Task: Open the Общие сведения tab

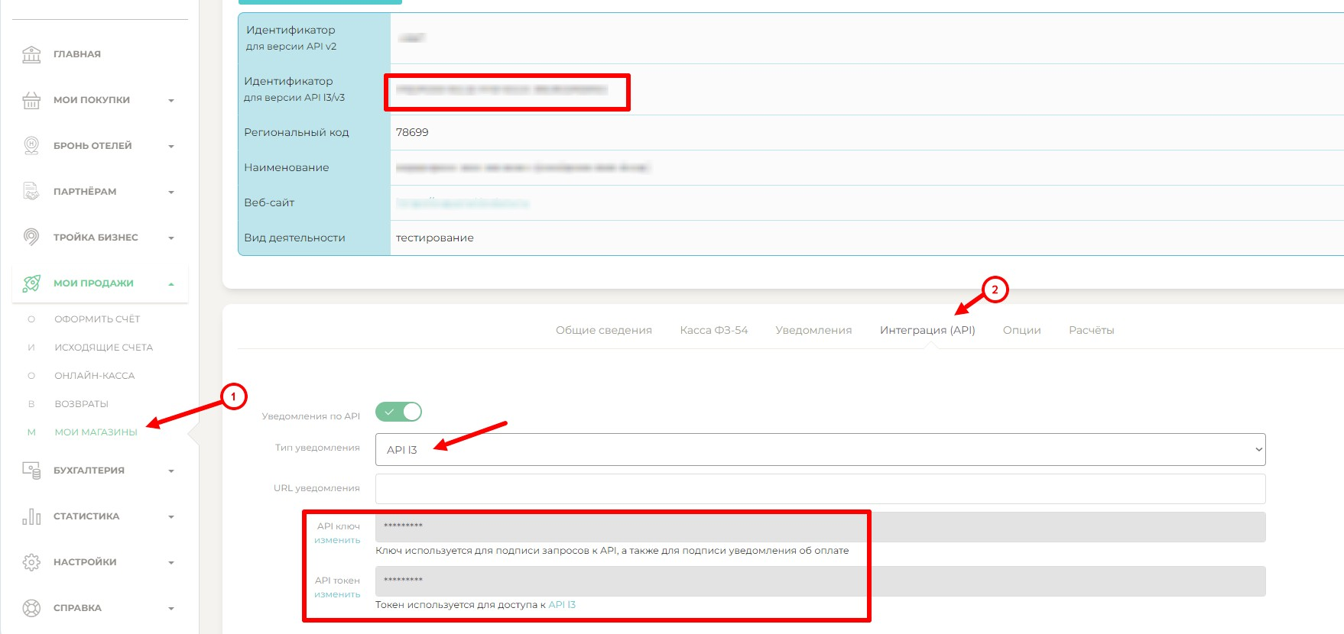Action: [603, 330]
